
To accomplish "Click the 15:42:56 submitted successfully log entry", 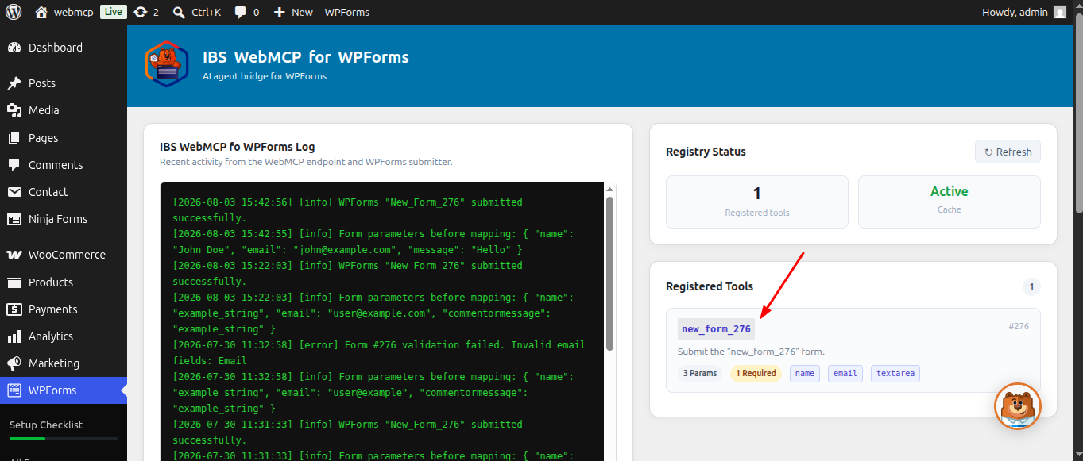I will tap(347, 210).
